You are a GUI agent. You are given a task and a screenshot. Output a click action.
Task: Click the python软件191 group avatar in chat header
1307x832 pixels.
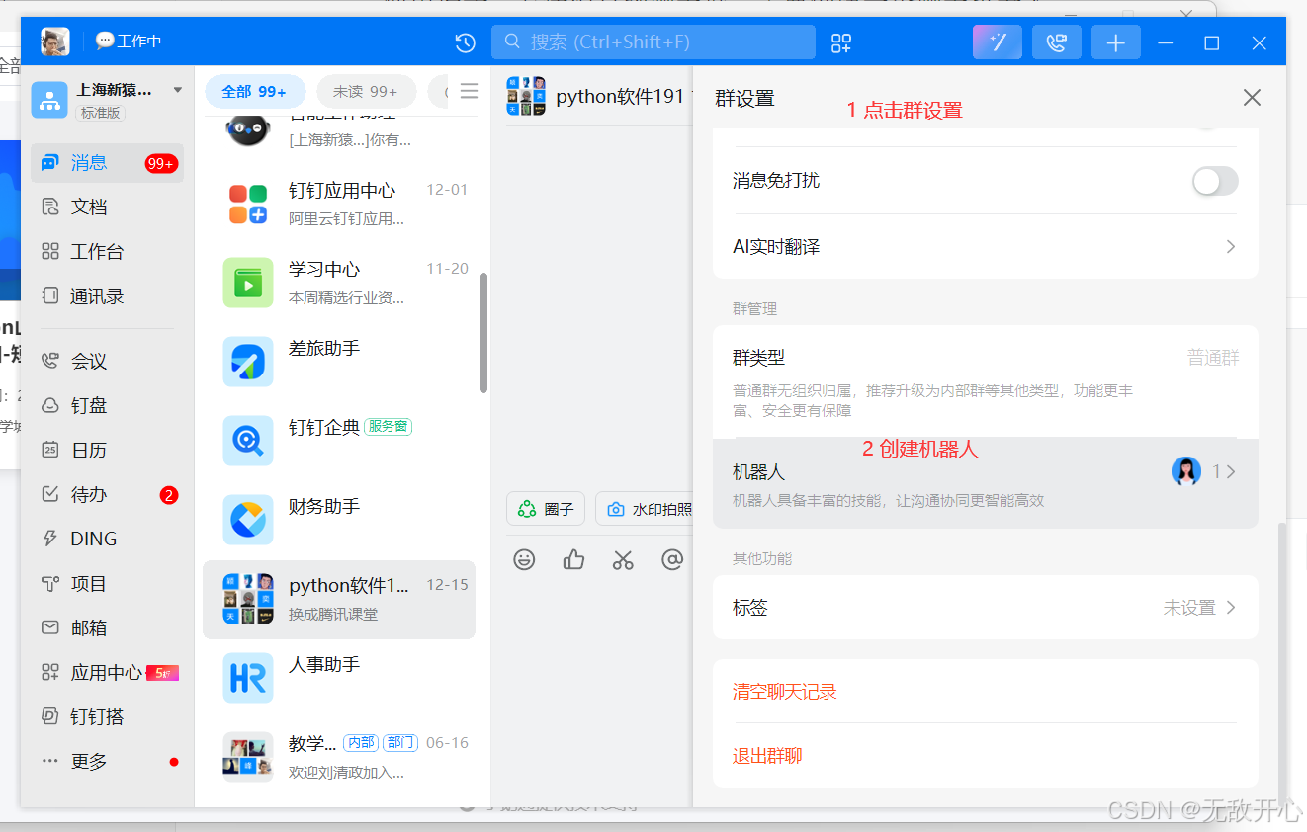click(x=526, y=97)
